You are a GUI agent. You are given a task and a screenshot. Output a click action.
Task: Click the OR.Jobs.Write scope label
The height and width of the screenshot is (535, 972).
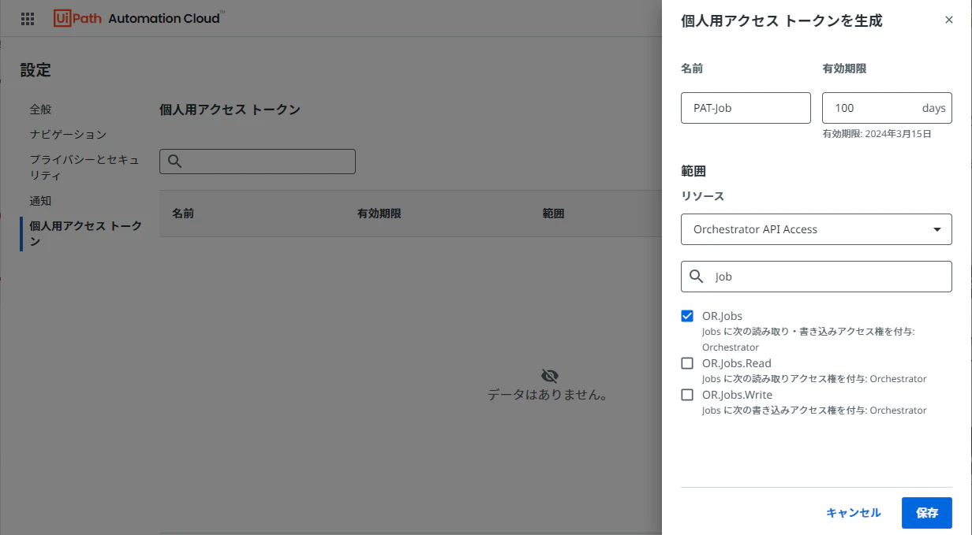click(737, 395)
